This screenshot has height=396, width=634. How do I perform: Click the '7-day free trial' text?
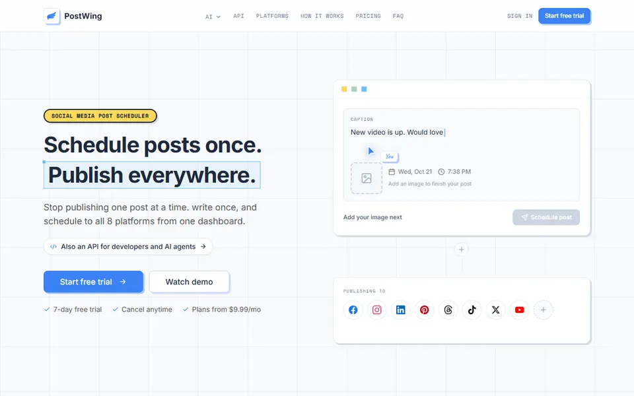78,310
